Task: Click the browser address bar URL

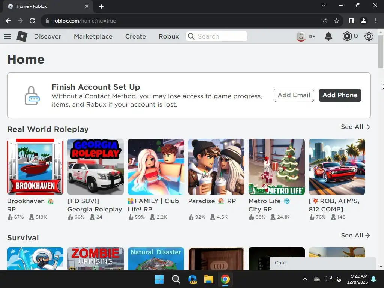Action: click(84, 21)
